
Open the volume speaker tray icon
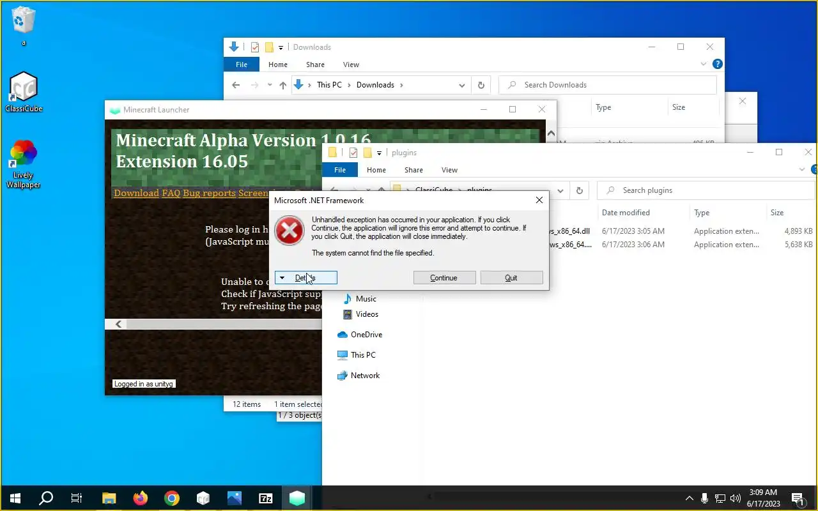pyautogui.click(x=736, y=498)
